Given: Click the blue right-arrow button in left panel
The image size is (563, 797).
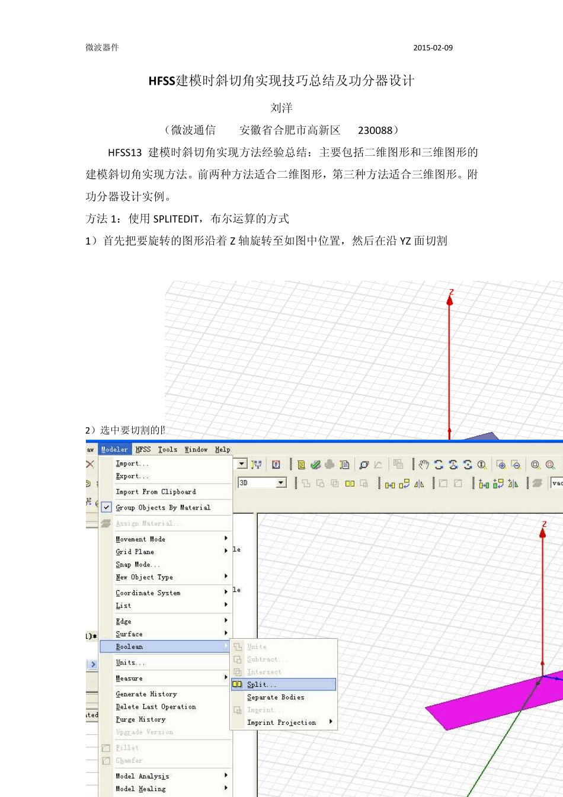Looking at the screenshot, I should 92,664.
